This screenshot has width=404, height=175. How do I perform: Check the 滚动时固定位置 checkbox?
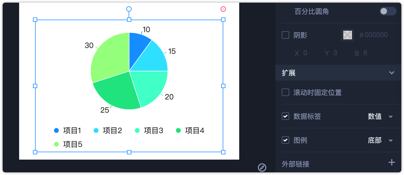285,92
